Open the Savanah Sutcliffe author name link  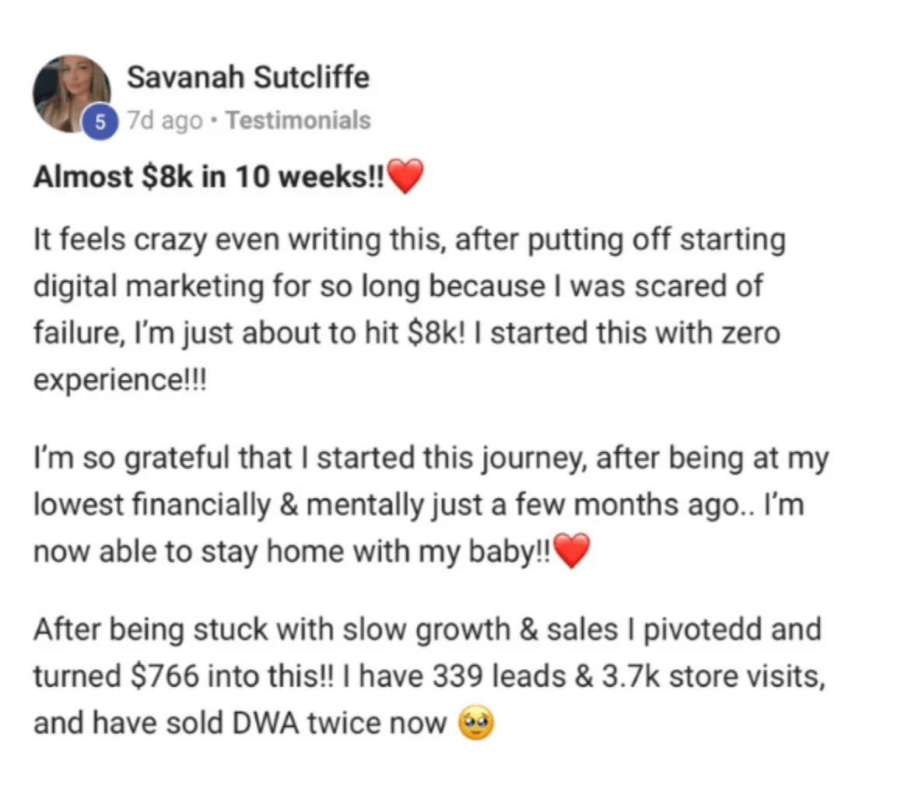tap(248, 77)
